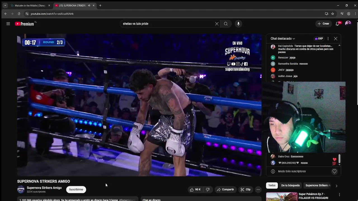Open the notifications bell
Image resolution: width=358 pixels, height=201 pixels.
(x=338, y=24)
